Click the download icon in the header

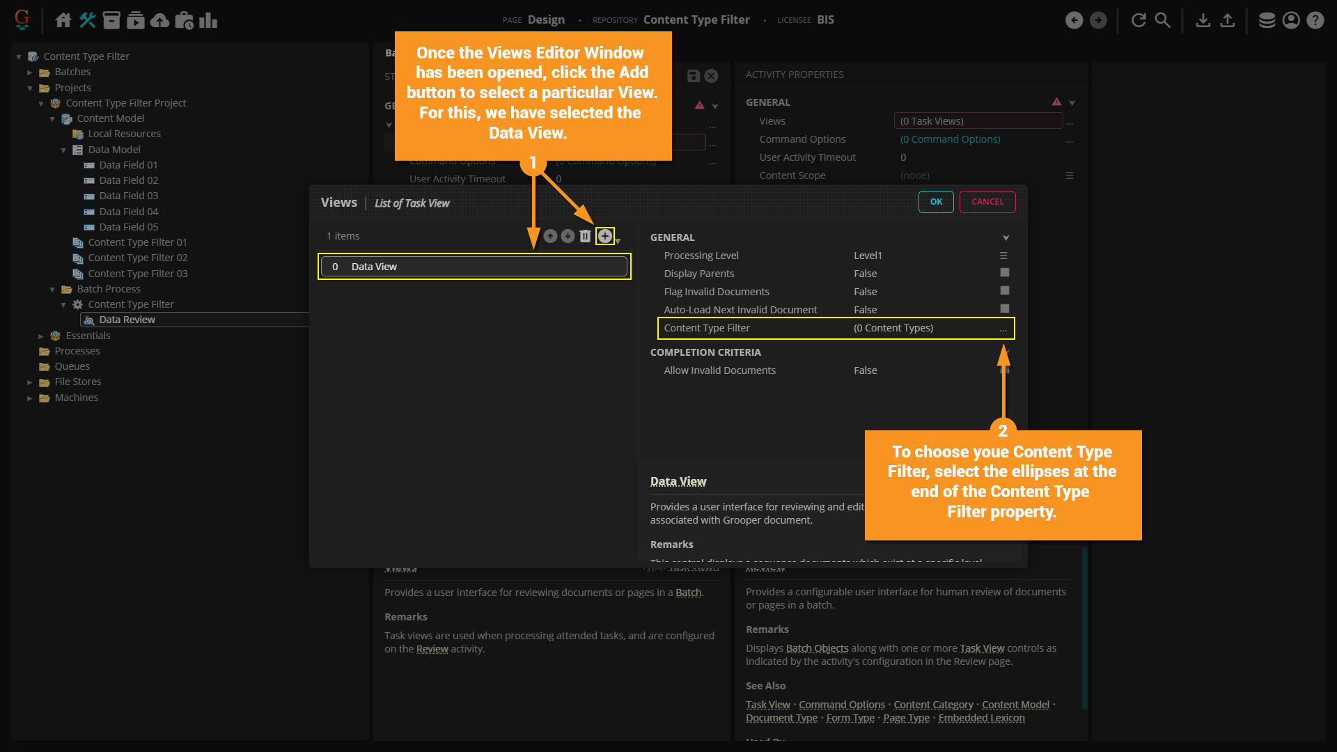click(x=1203, y=20)
